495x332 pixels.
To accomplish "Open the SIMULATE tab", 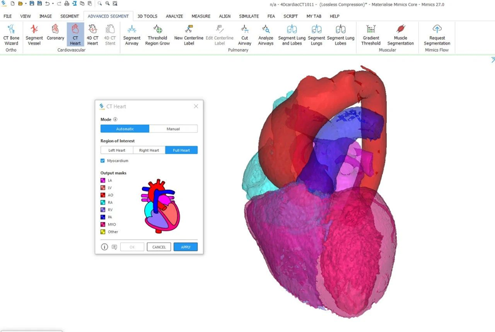I will (249, 16).
